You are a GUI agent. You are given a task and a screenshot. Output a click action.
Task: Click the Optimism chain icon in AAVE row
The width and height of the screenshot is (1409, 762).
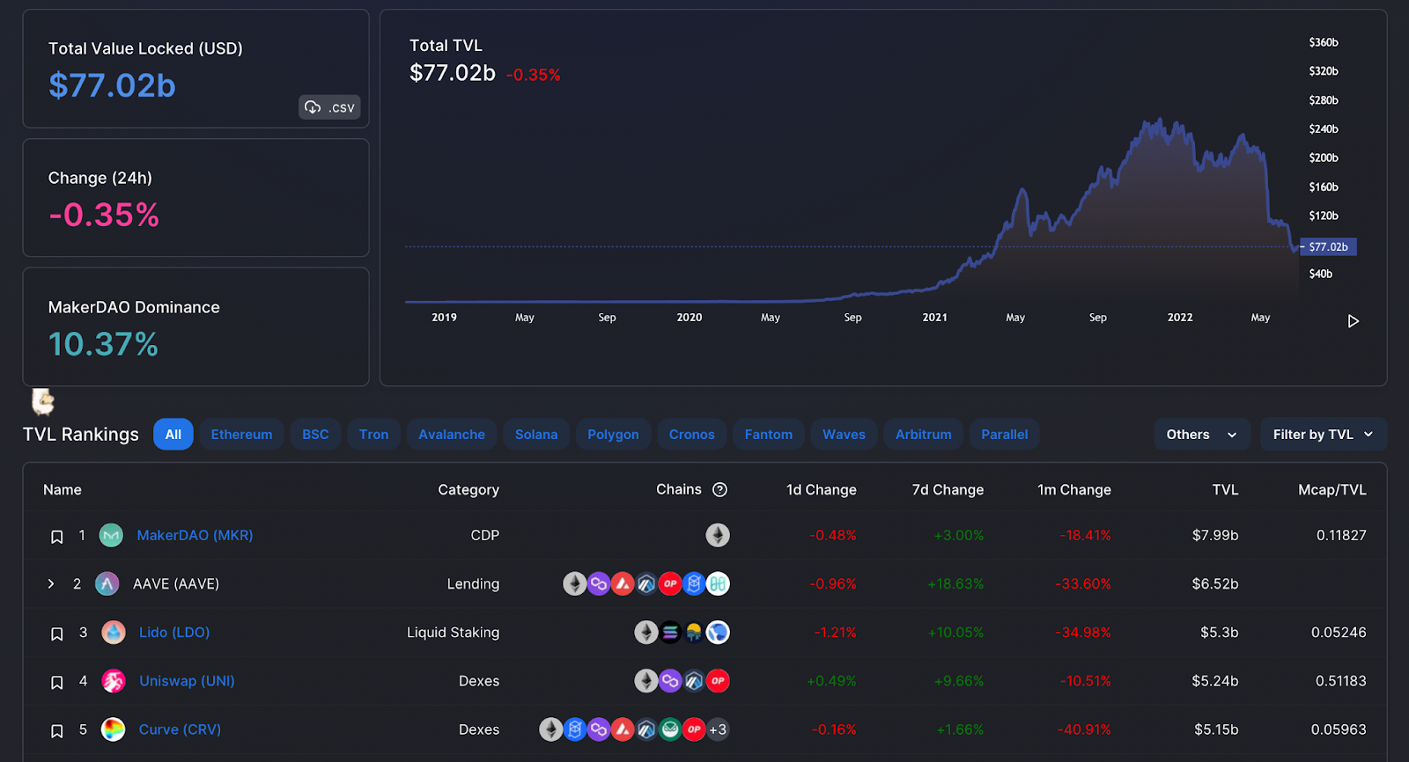point(670,583)
